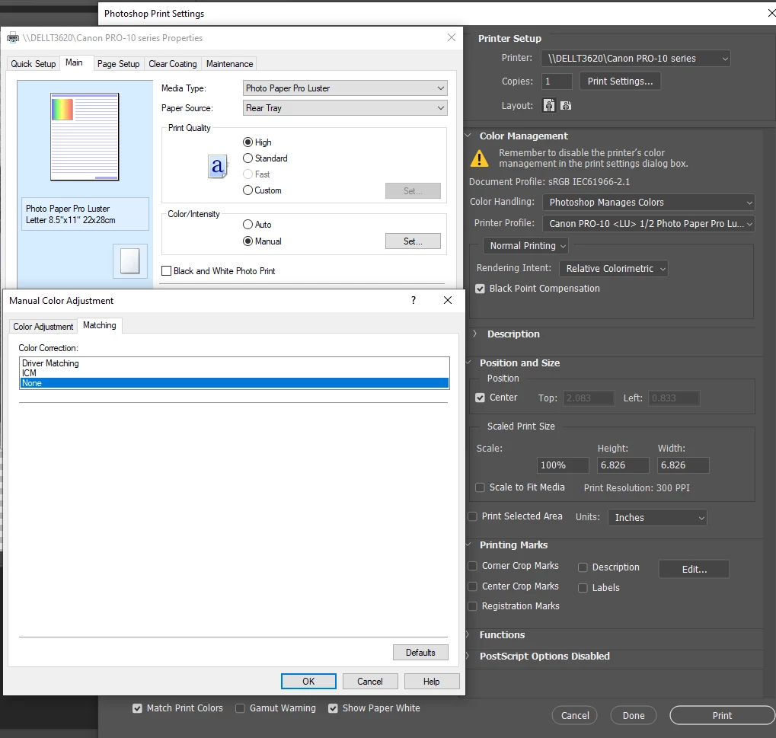Screen dimensions: 776x738
Task: Switch to Clear Coating tab
Action: (173, 64)
